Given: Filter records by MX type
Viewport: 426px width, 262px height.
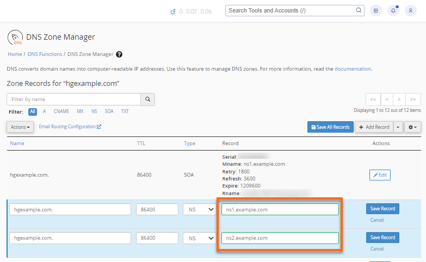Looking at the screenshot, I should point(80,111).
